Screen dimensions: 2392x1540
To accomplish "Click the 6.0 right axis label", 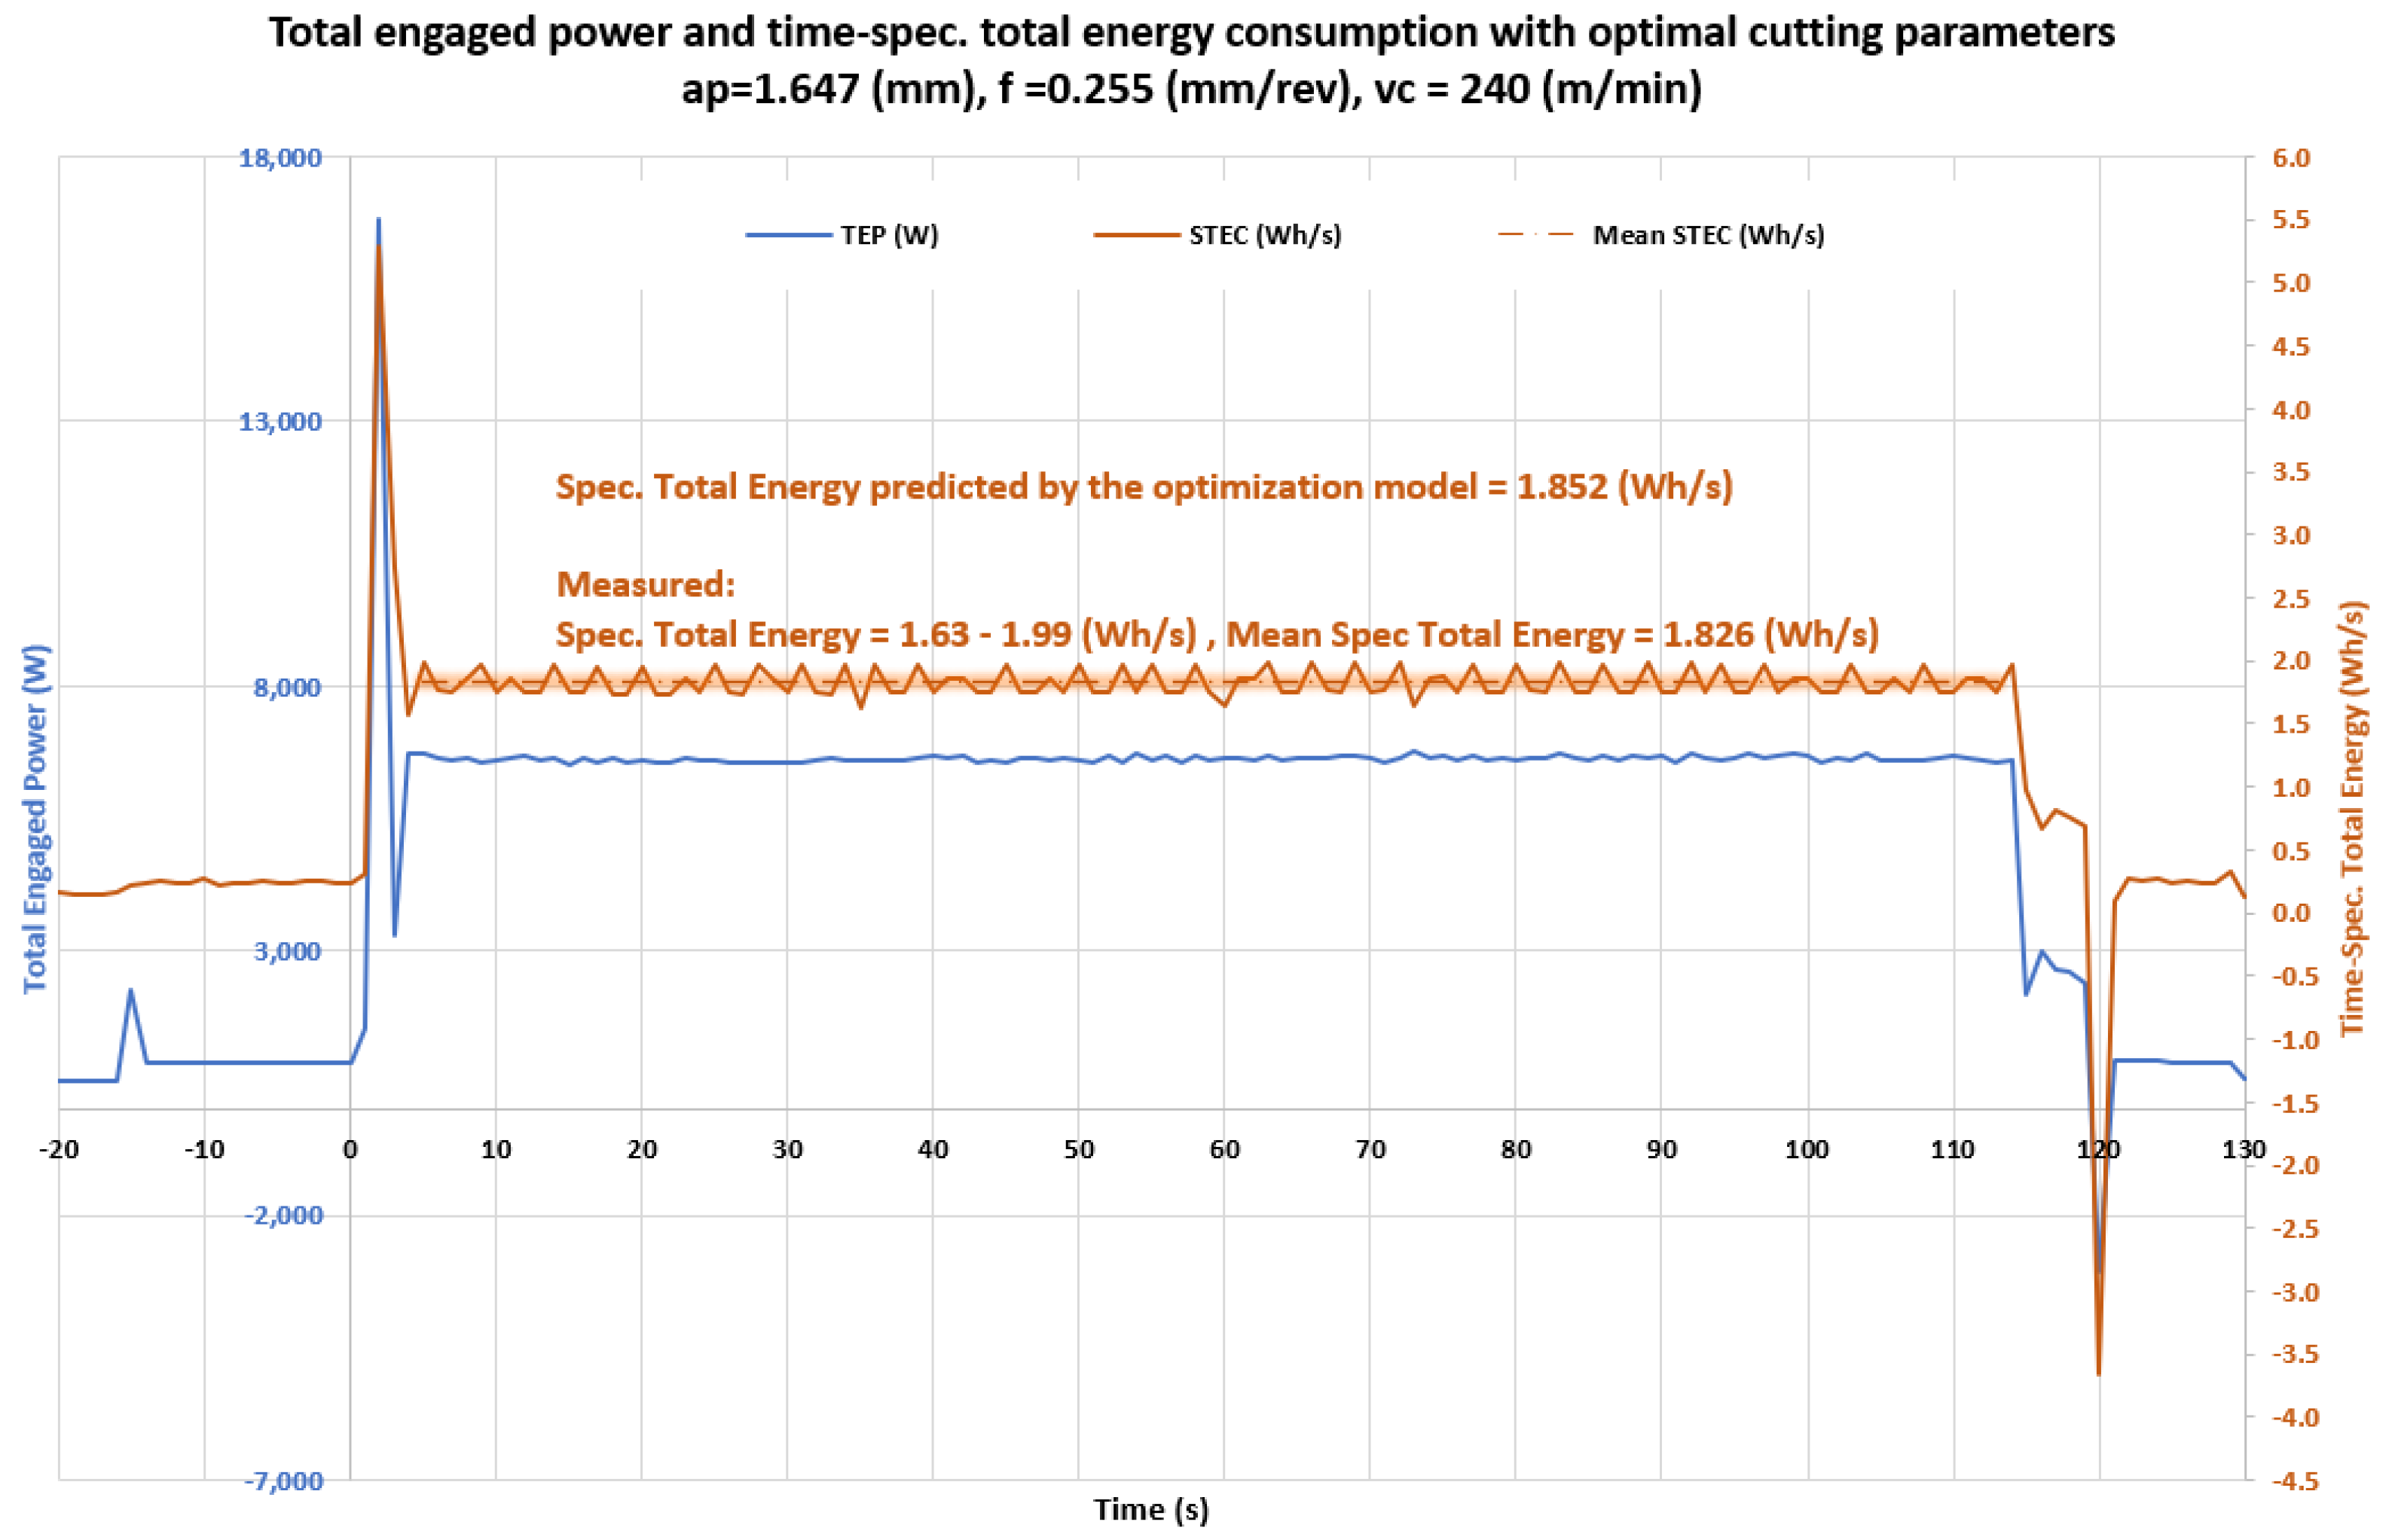I will point(2291,158).
